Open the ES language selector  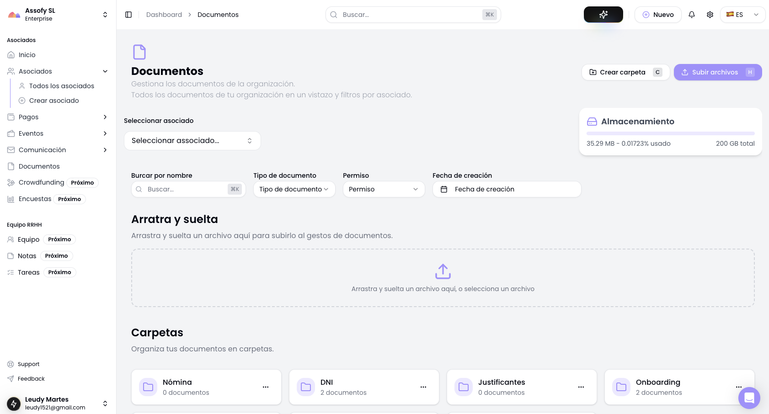pos(742,14)
